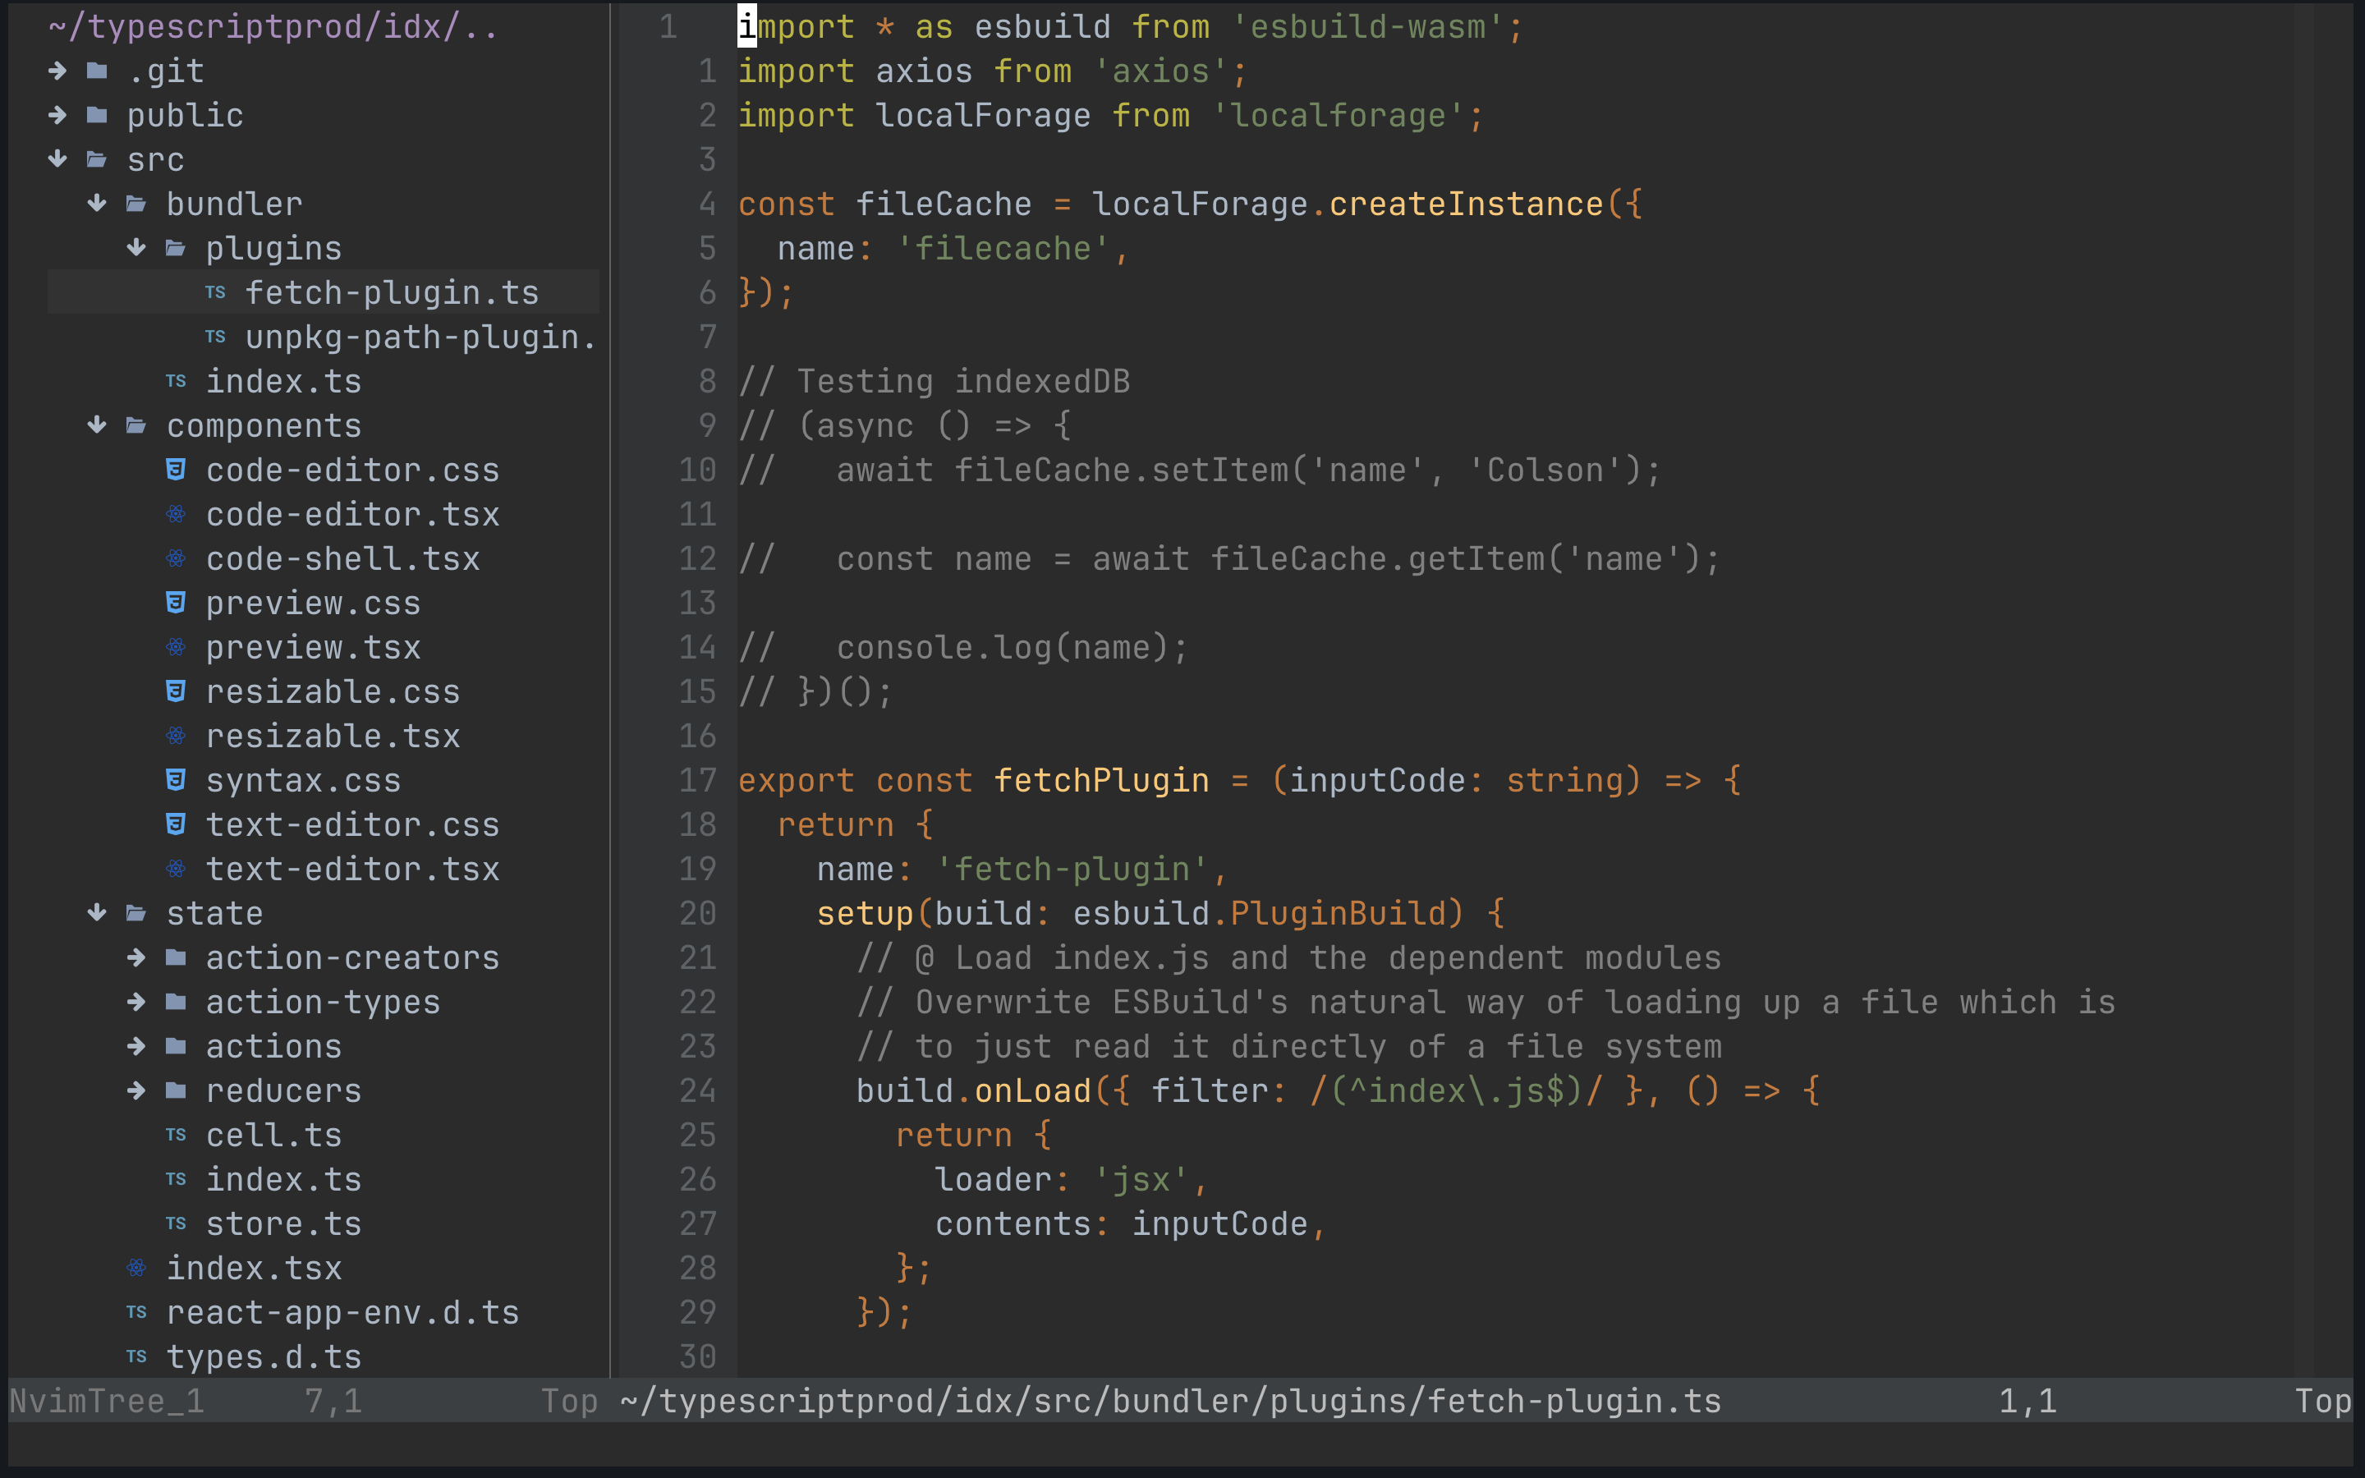Image resolution: width=2365 pixels, height=1478 pixels.
Task: Open react-app-env.d.ts file
Action: click(342, 1313)
